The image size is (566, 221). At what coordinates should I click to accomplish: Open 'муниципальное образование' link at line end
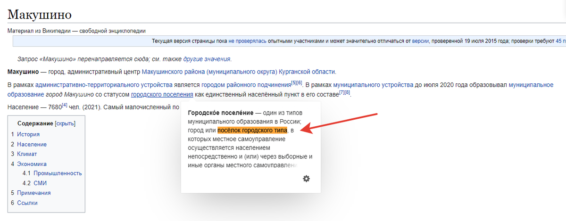click(531, 85)
